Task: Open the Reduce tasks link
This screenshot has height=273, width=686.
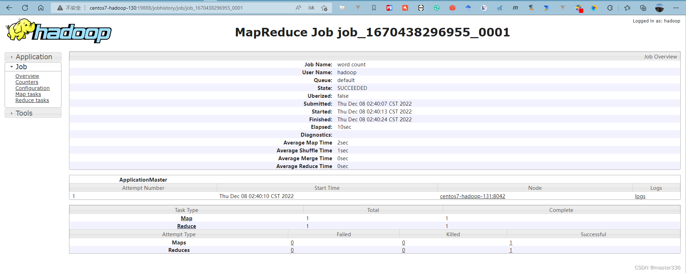Action: (32, 100)
